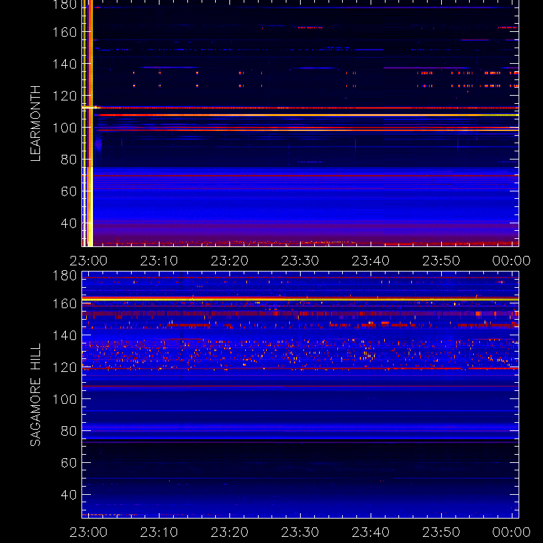The image size is (543, 543).
Task: Click the 40 label on Sagamore Hill axis
Action: [69, 495]
